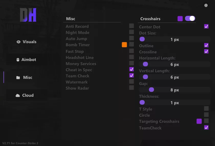Toggle the Crosshairs master switch off

click(x=190, y=18)
